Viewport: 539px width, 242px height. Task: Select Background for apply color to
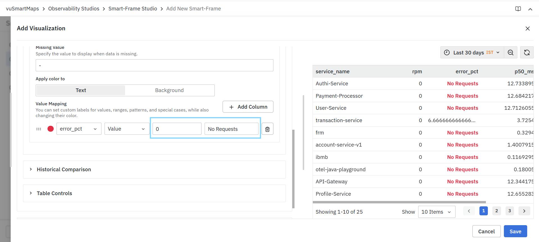click(169, 90)
